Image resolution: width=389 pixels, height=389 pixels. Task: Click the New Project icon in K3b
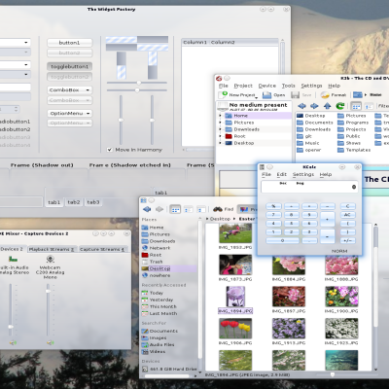click(223, 94)
